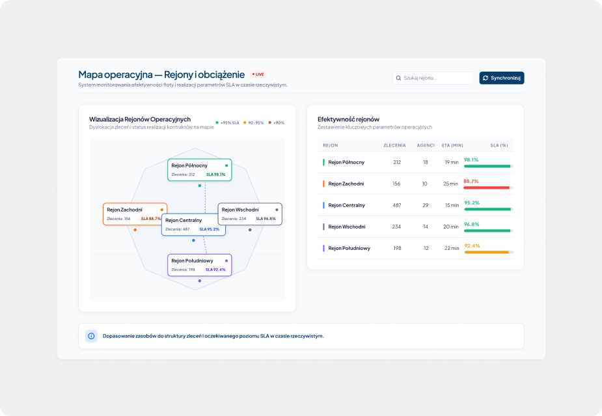The height and width of the screenshot is (416, 602).
Task: Click the info icon in bottom banner
Action: [x=91, y=336]
